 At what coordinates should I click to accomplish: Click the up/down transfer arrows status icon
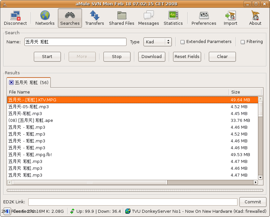tap(72, 211)
